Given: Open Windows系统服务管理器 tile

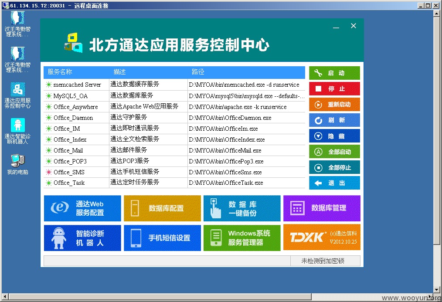Looking at the screenshot, I should pyautogui.click(x=242, y=238).
